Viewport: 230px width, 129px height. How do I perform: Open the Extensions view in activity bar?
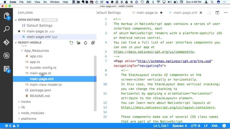pyautogui.click(x=6, y=69)
